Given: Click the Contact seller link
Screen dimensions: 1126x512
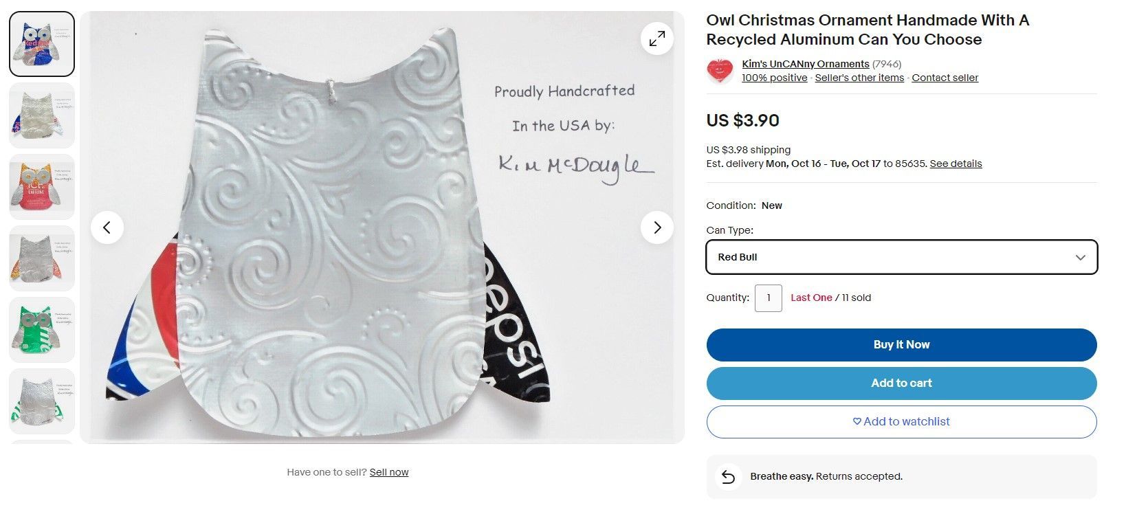Looking at the screenshot, I should pyautogui.click(x=945, y=78).
